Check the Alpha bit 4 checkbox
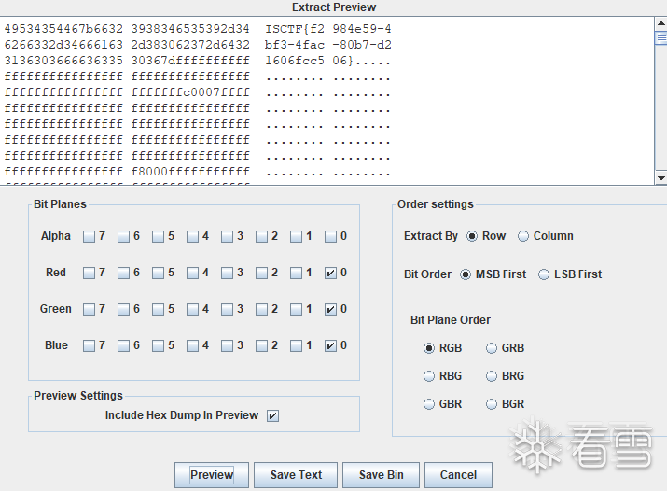This screenshot has height=491, width=667. [x=192, y=236]
